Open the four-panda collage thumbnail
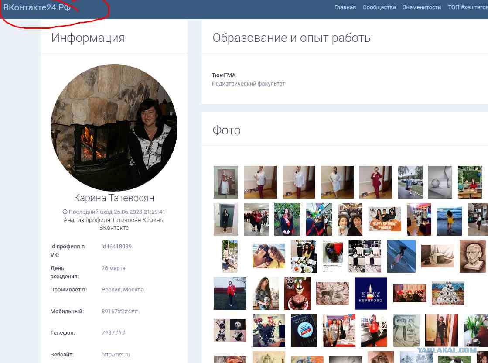 pos(230,330)
